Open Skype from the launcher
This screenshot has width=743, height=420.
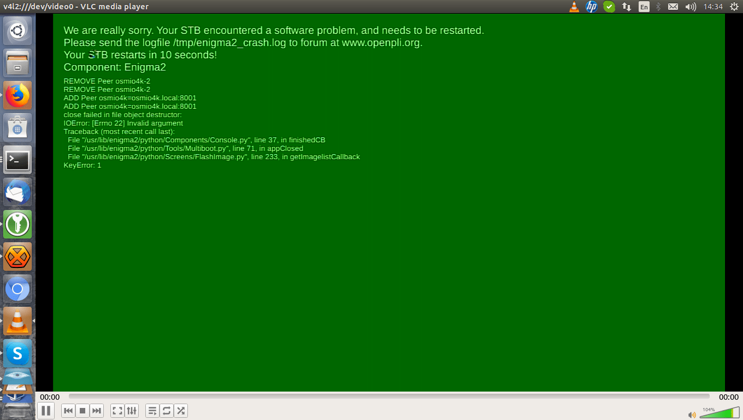click(17, 353)
